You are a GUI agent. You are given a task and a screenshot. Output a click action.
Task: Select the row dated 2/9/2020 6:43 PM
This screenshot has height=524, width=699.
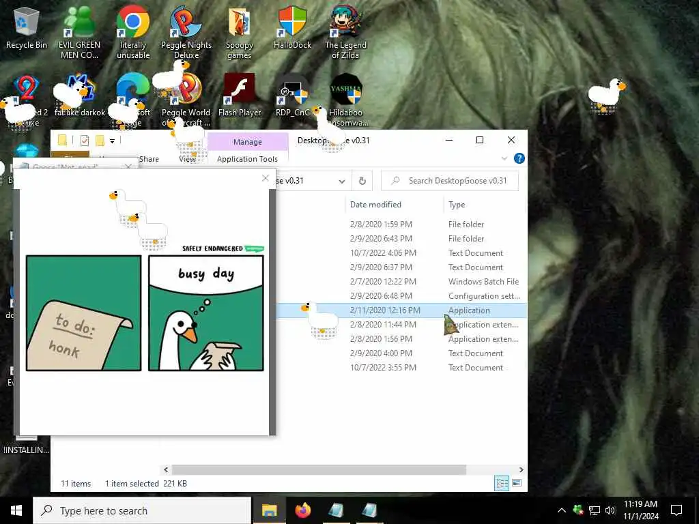pos(401,238)
